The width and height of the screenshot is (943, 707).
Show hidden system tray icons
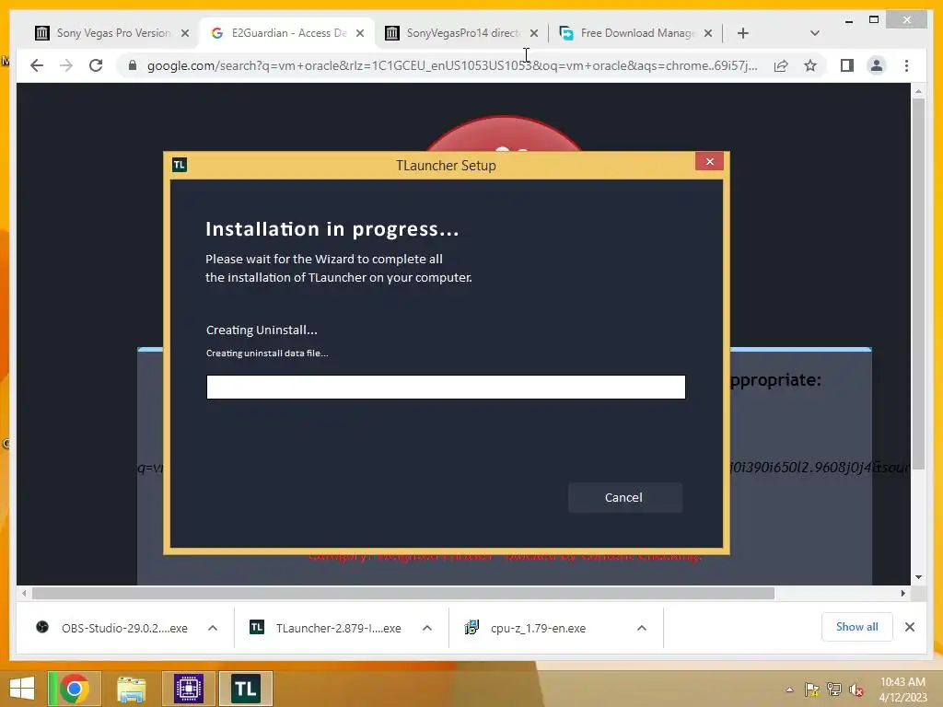tap(789, 690)
